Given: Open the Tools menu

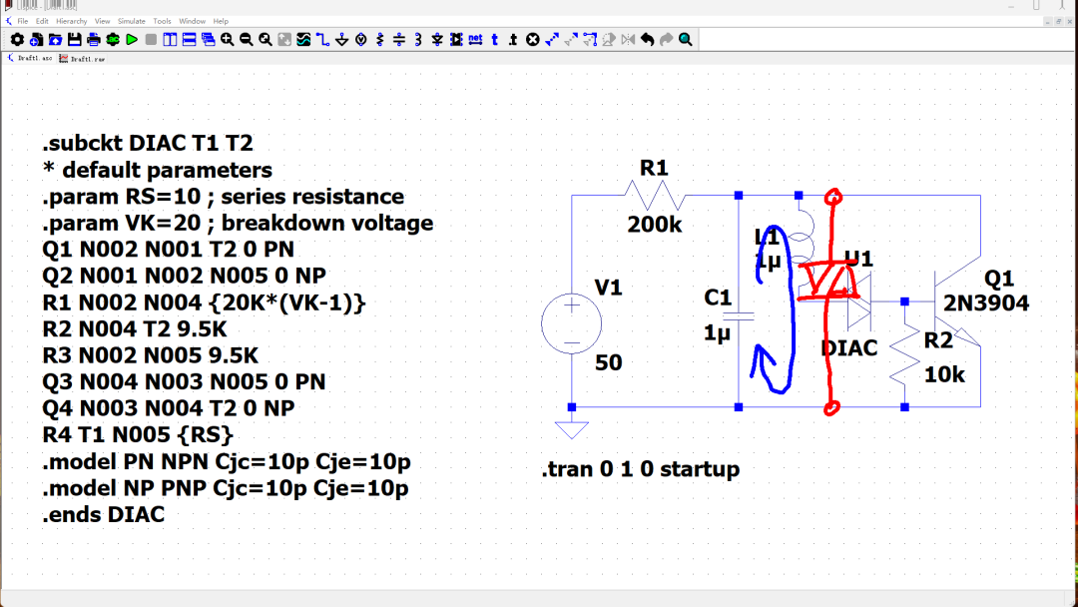Looking at the screenshot, I should [163, 21].
